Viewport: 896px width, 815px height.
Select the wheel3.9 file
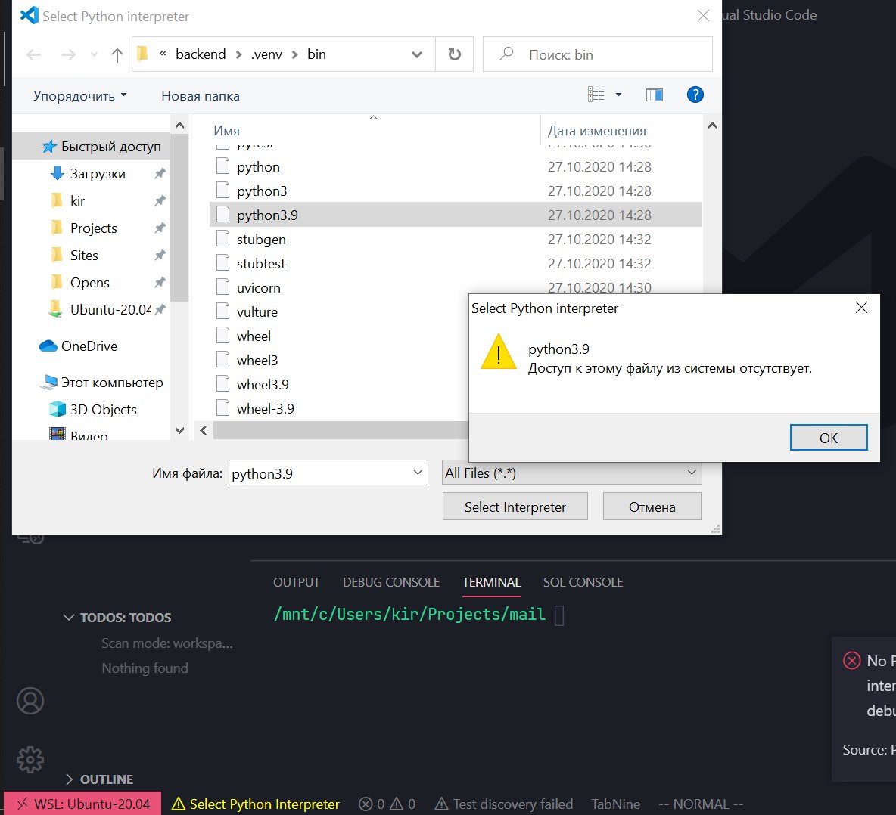(263, 384)
